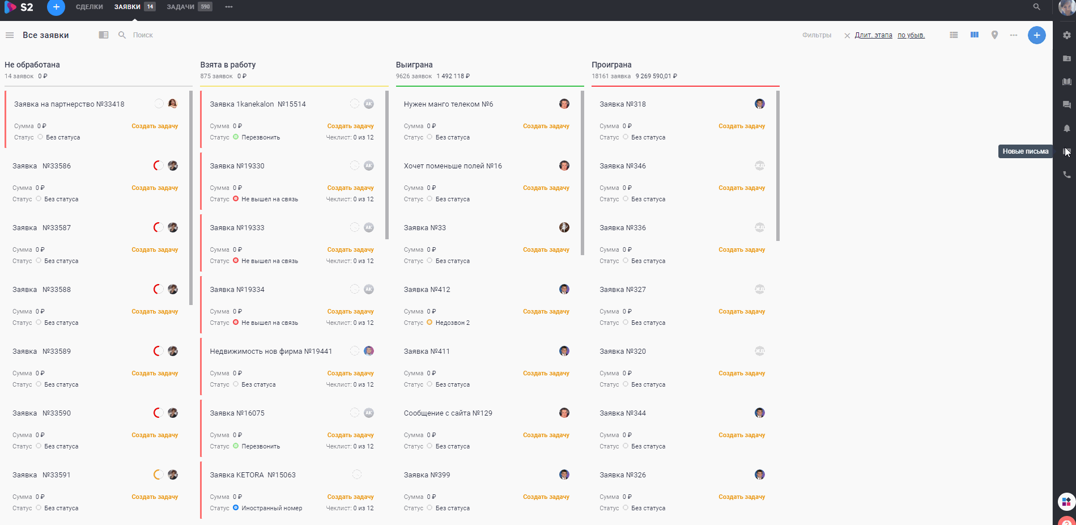The height and width of the screenshot is (525, 1076).
Task: Switch to list view layout
Action: coord(954,35)
